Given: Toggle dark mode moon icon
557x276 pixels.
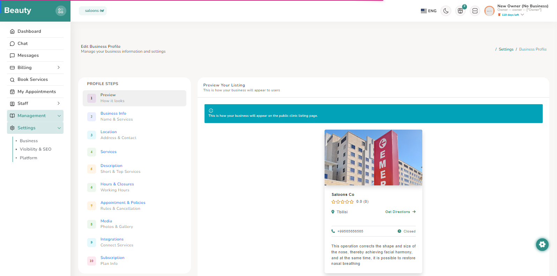Looking at the screenshot, I should point(446,11).
